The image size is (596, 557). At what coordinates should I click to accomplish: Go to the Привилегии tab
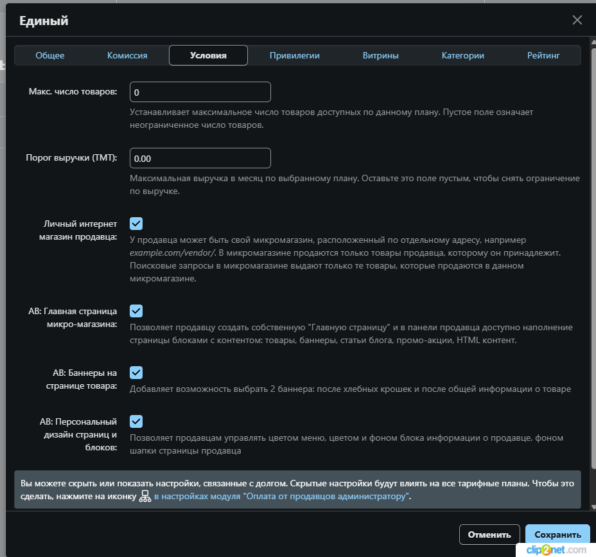coord(294,55)
